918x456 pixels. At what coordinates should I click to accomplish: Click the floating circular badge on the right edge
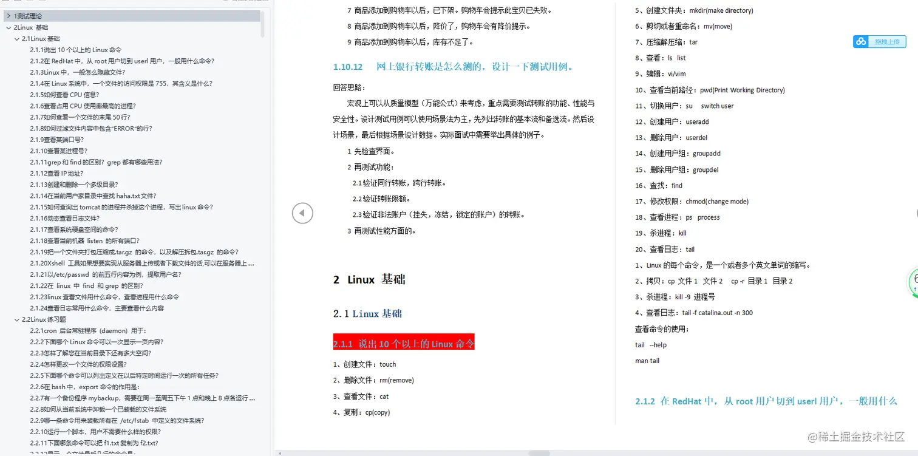[913, 284]
